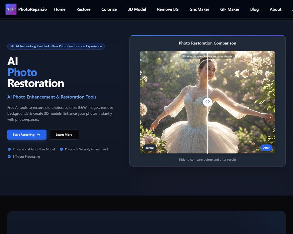Open the About page link
This screenshot has width=293, height=234.
click(x=275, y=9)
